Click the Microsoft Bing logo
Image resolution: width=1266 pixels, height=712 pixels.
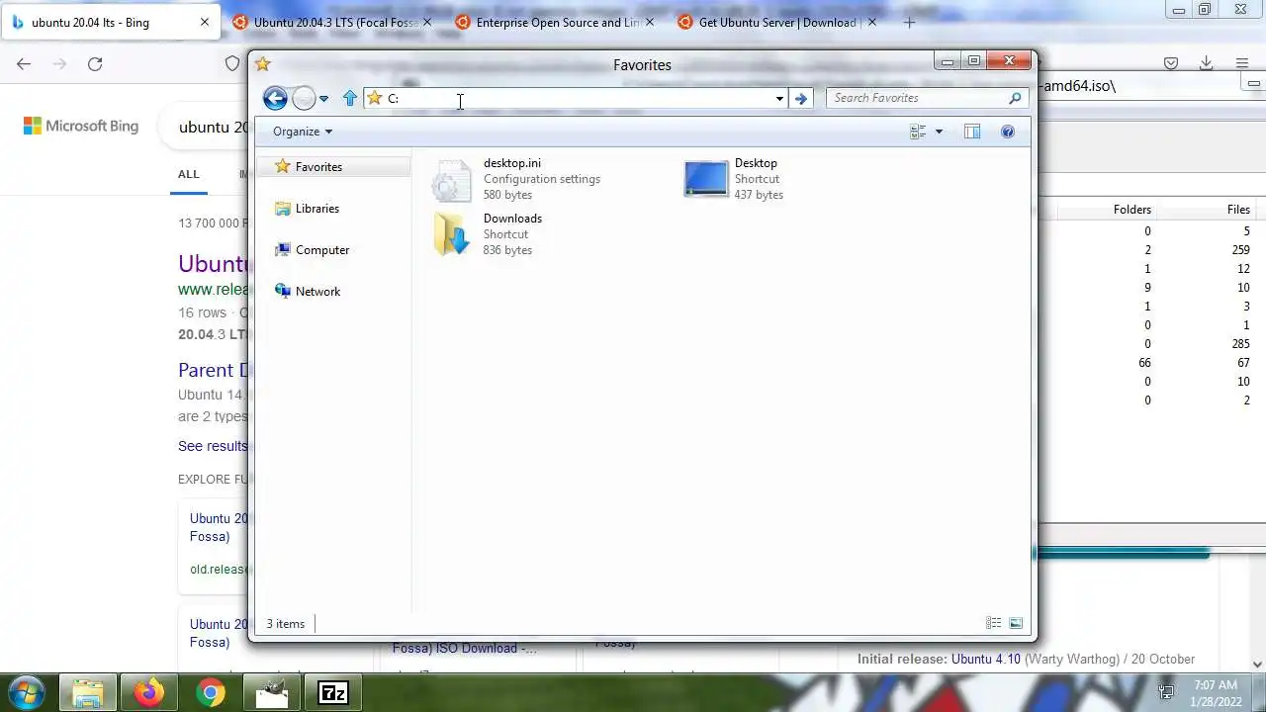(81, 126)
